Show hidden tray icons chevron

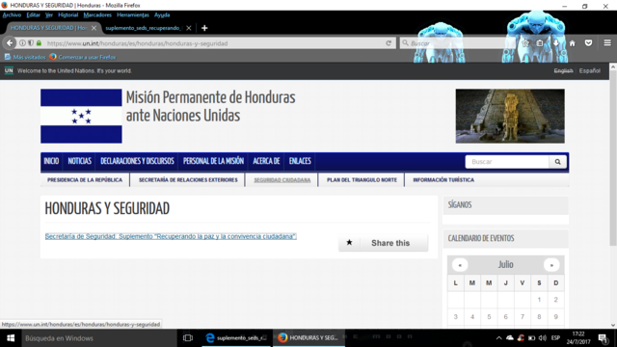[498, 338]
